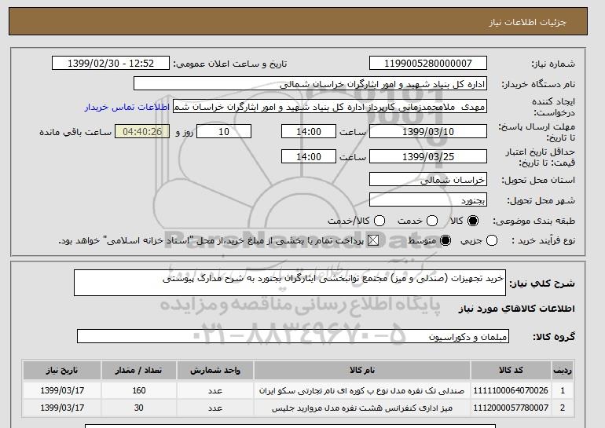Click the گروه کالا مبلمان و دکوراسیون field
605x428 pixels.
[293, 336]
